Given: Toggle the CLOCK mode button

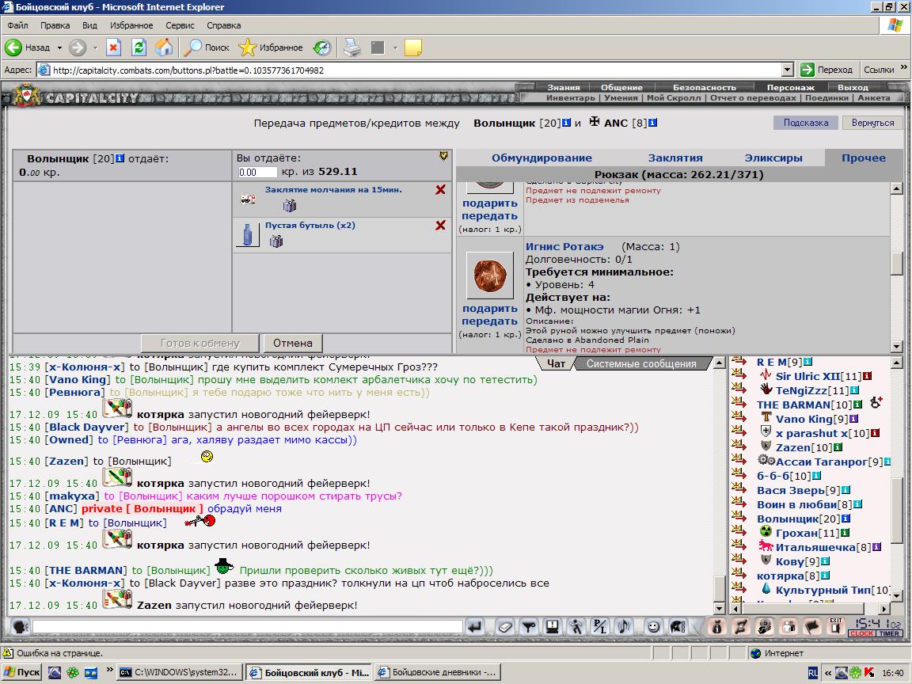Looking at the screenshot, I should coord(861,633).
